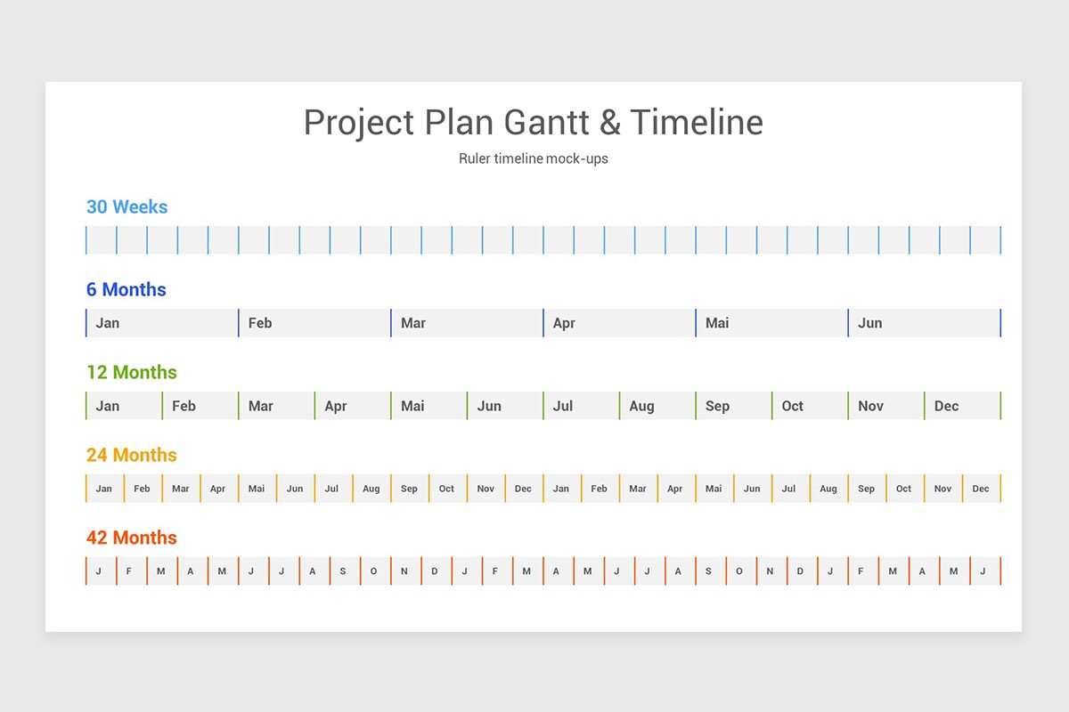Click first Jan cell in 24 Months ruler
Screen dimensions: 1069x712
point(105,489)
